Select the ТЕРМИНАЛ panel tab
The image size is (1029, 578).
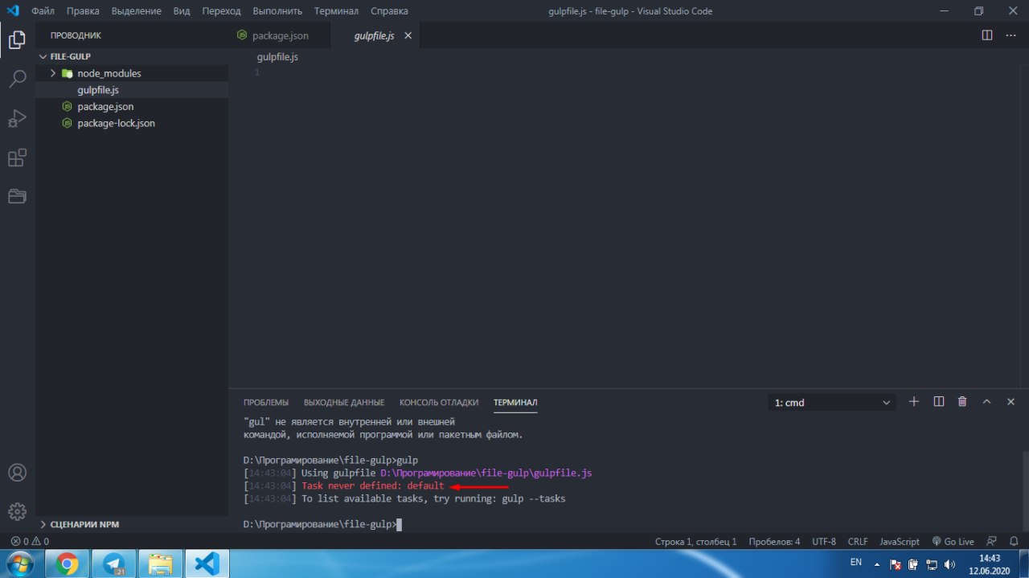coord(515,402)
